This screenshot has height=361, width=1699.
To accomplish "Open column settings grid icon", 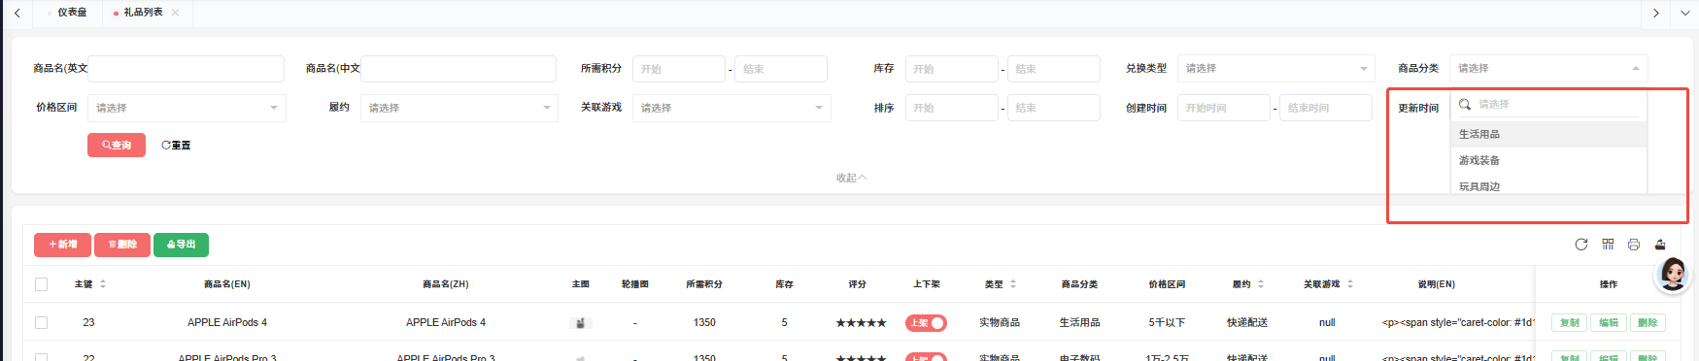I will (x=1608, y=245).
